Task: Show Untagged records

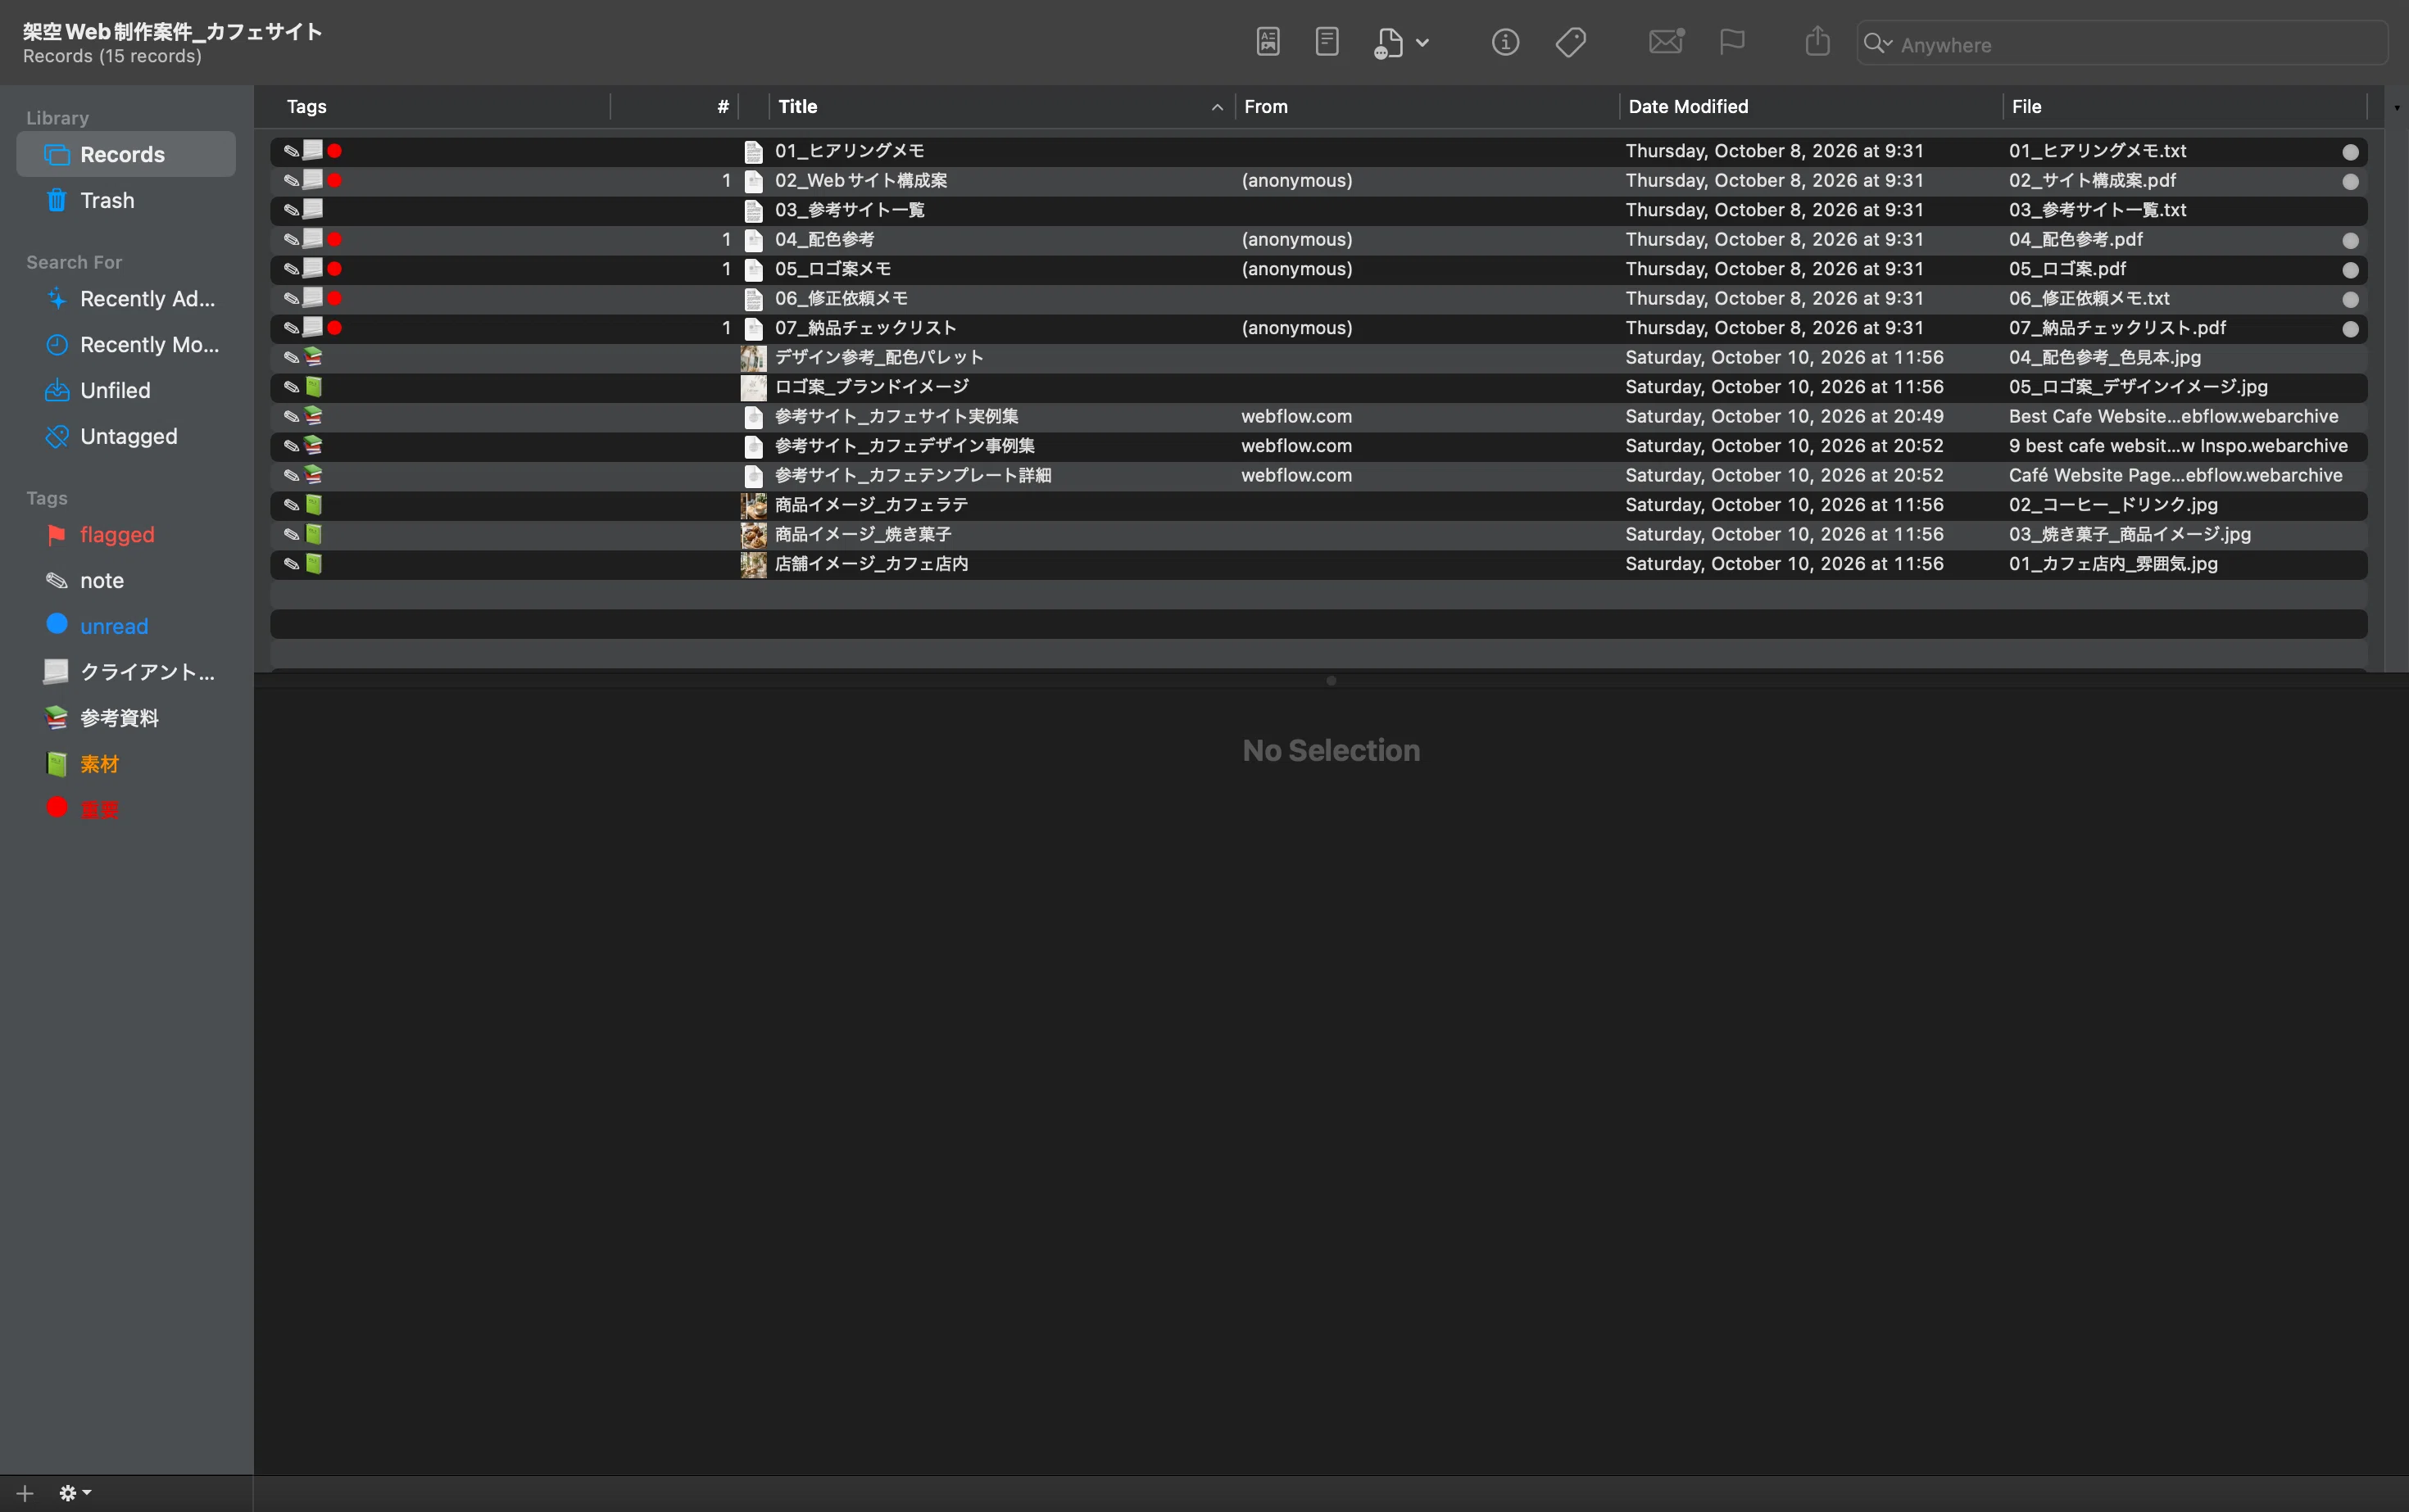Action: 126,437
